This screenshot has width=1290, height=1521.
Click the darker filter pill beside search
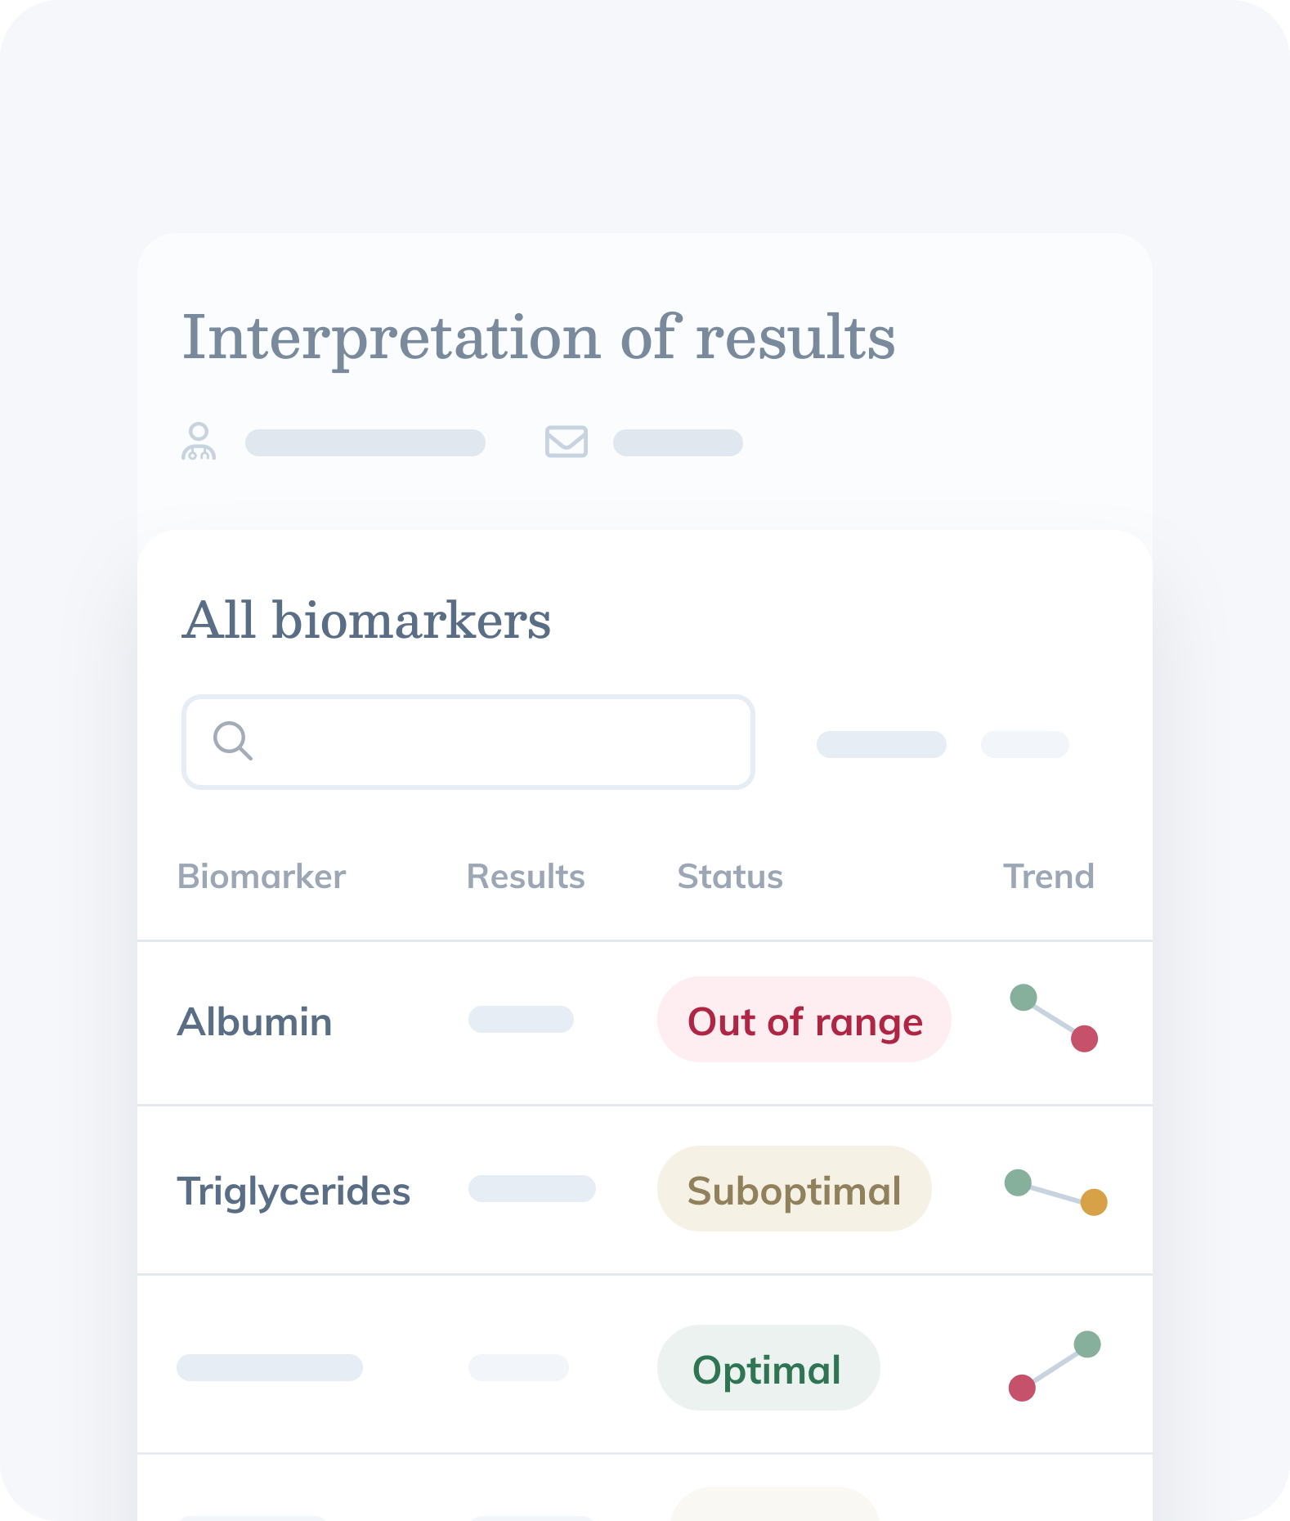click(881, 745)
